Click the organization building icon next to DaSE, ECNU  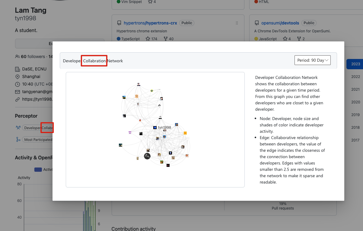(17, 69)
